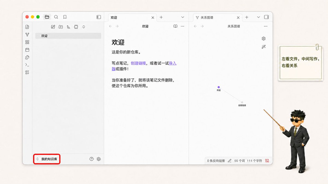Create new canvas via four-squares ribbon icon
Screen dimensions: 328x184
pos(27,42)
